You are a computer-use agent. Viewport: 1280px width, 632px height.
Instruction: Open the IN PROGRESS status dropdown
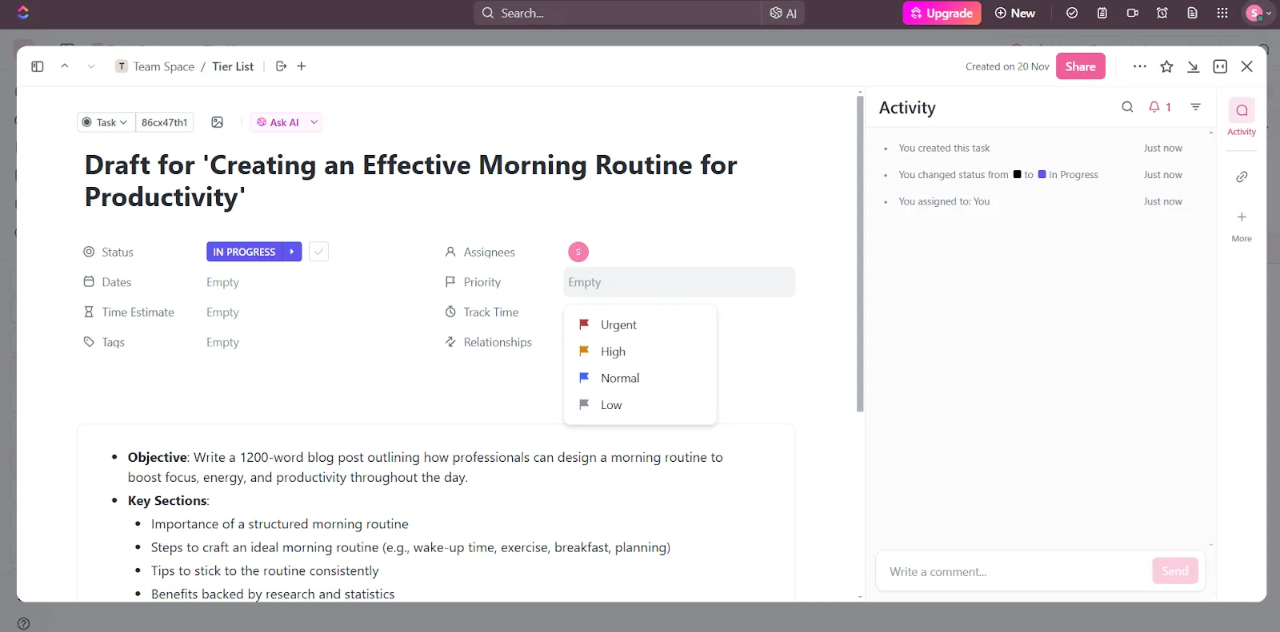[244, 252]
